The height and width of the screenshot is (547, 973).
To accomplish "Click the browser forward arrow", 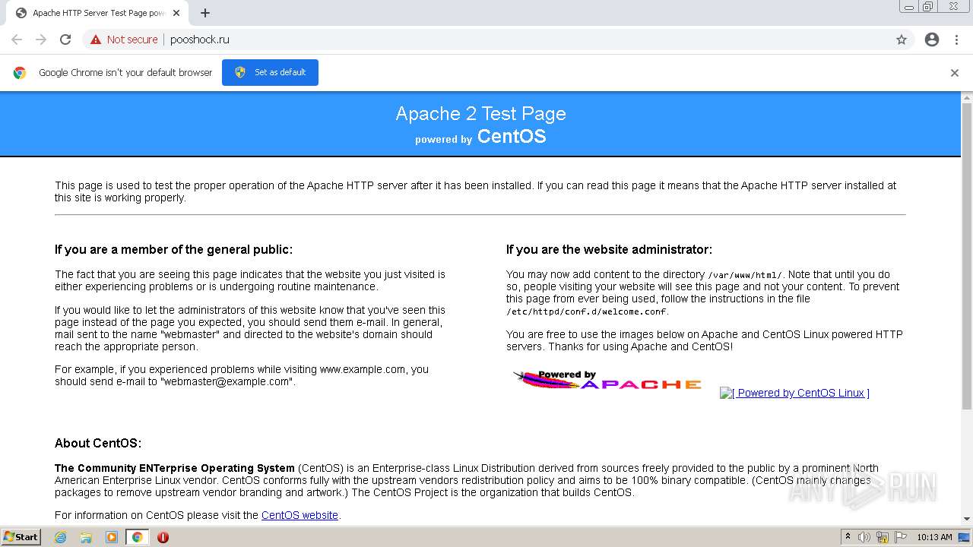I will coord(41,40).
